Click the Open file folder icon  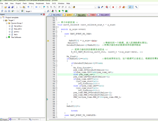[5, 7]
